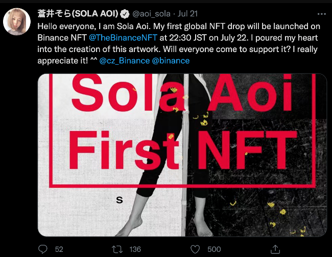Click the small black 'S' letter in the artwork
Image resolution: width=332 pixels, height=257 pixels.
(120, 200)
